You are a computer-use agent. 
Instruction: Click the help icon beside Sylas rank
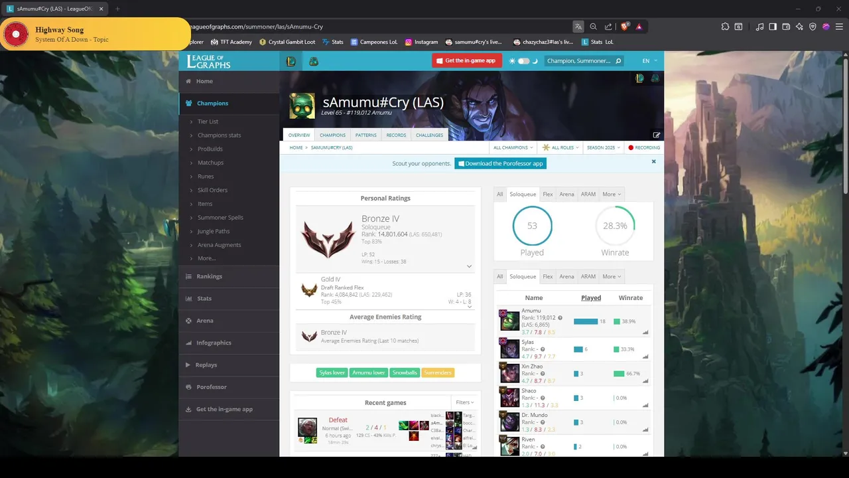[x=543, y=349]
